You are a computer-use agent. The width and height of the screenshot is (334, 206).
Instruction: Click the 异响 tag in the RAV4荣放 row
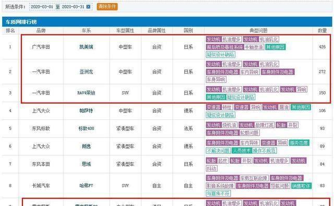302,89
